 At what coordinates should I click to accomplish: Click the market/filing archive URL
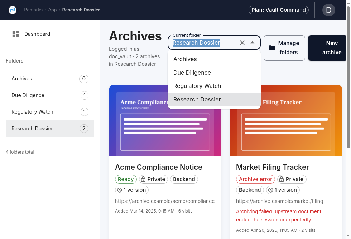pos(280,201)
